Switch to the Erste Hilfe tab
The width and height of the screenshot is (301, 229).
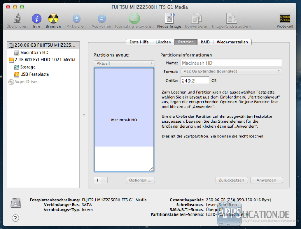[x=139, y=42]
